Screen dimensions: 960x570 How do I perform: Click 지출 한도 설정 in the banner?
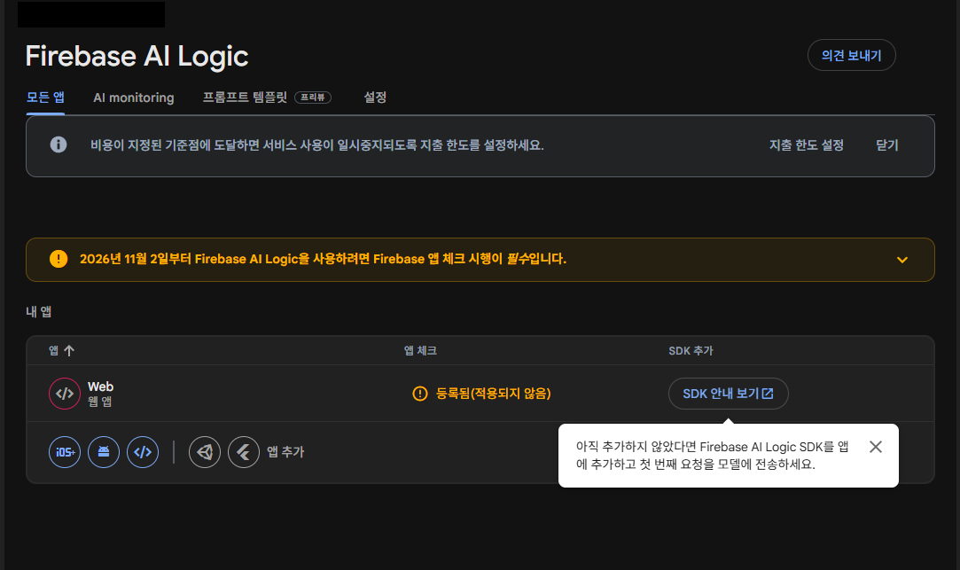click(807, 145)
